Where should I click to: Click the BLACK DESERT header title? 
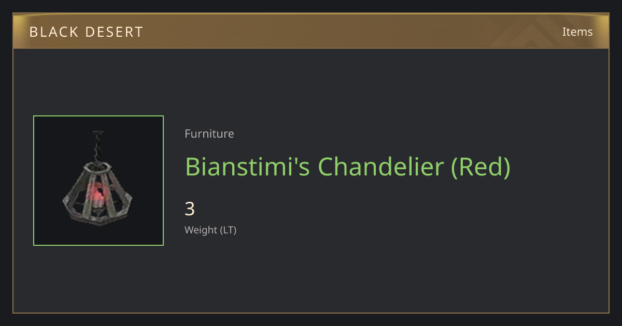click(x=86, y=32)
